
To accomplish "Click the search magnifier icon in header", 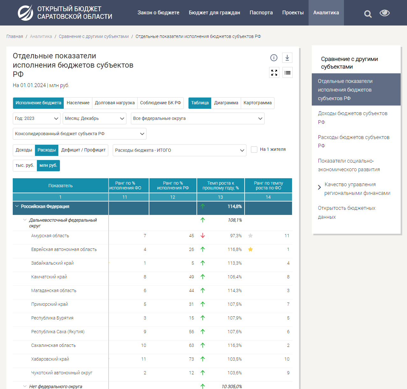I will click(x=368, y=14).
